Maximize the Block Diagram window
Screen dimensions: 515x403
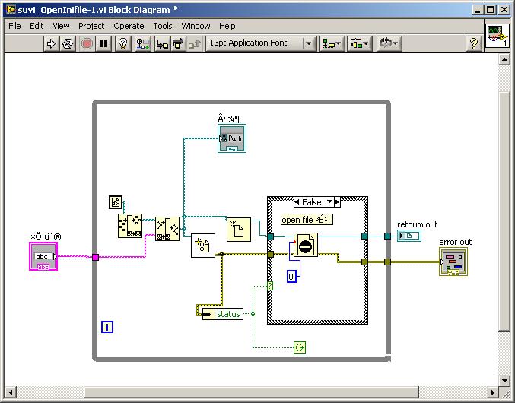click(x=491, y=10)
